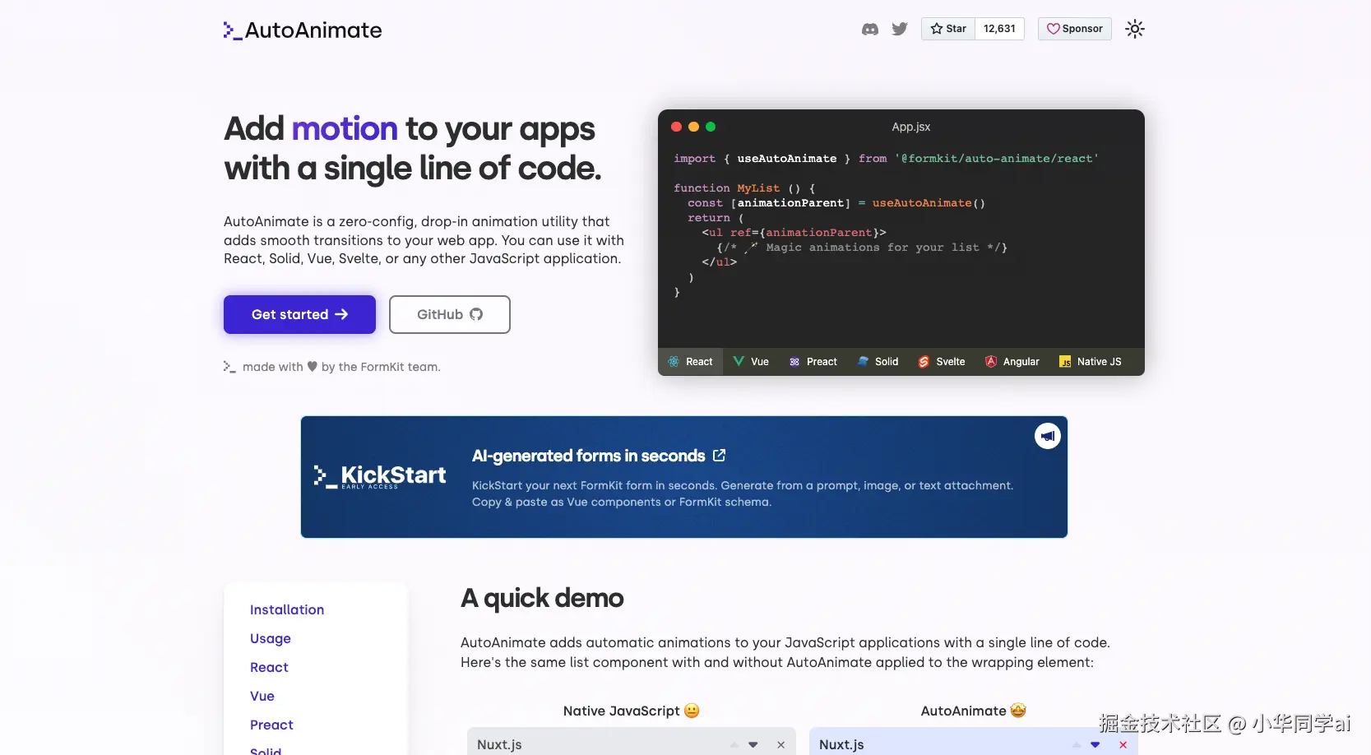Jump to React section in sidebar navigation

(x=269, y=667)
